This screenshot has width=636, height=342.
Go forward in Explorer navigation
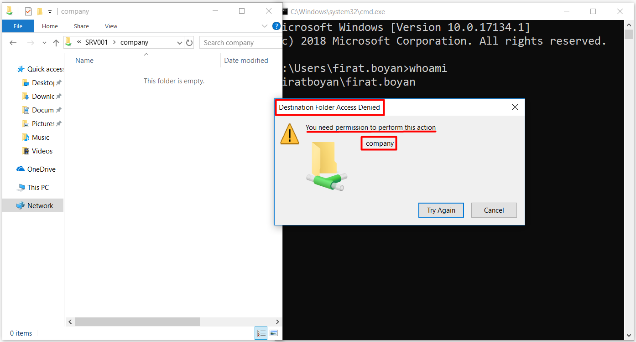coord(30,42)
